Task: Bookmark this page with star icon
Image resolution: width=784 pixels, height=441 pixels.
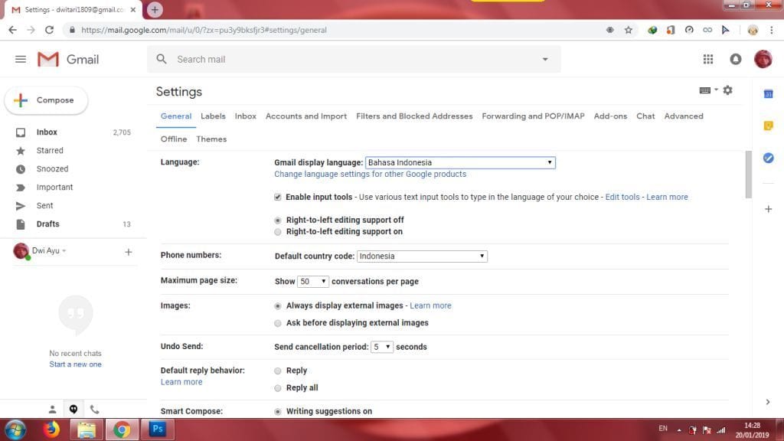Action: [x=629, y=30]
